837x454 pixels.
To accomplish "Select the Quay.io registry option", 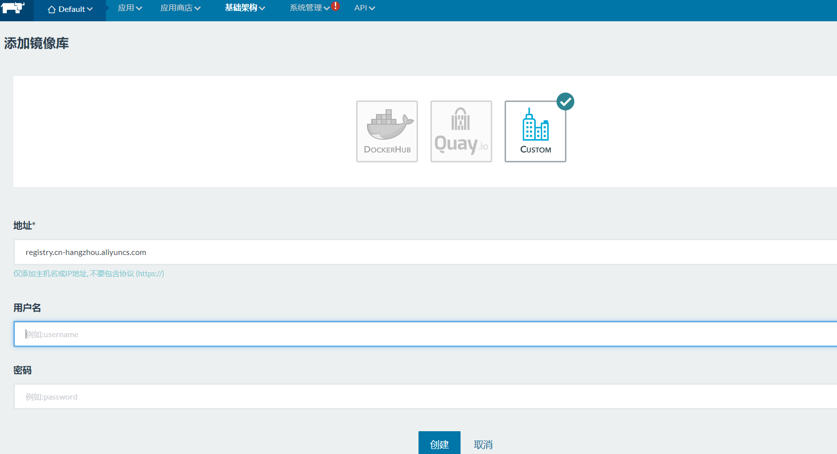I will coord(462,131).
